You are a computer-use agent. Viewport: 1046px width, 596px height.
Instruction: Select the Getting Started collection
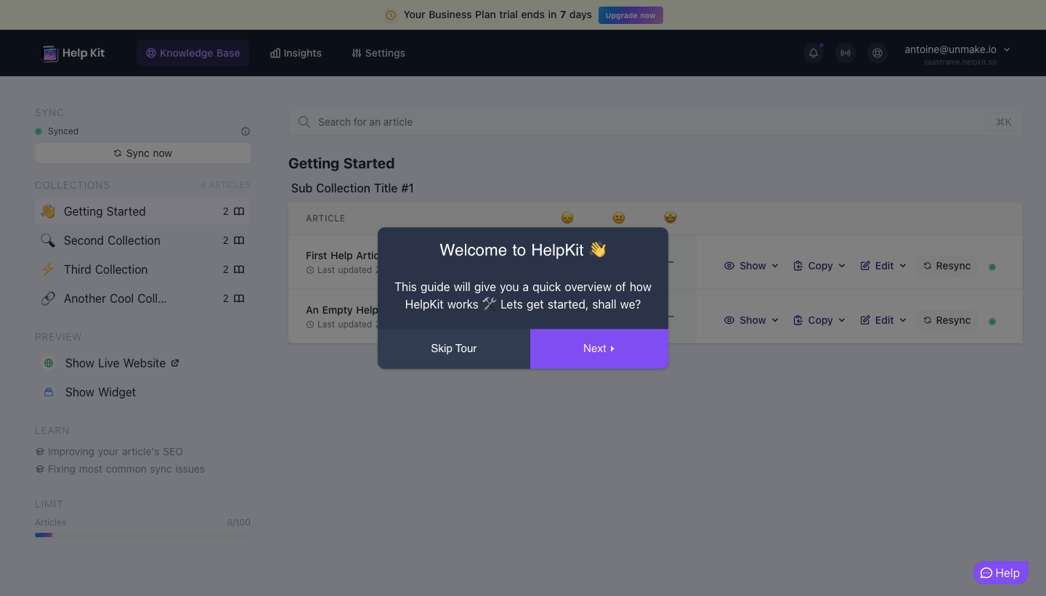click(x=142, y=211)
